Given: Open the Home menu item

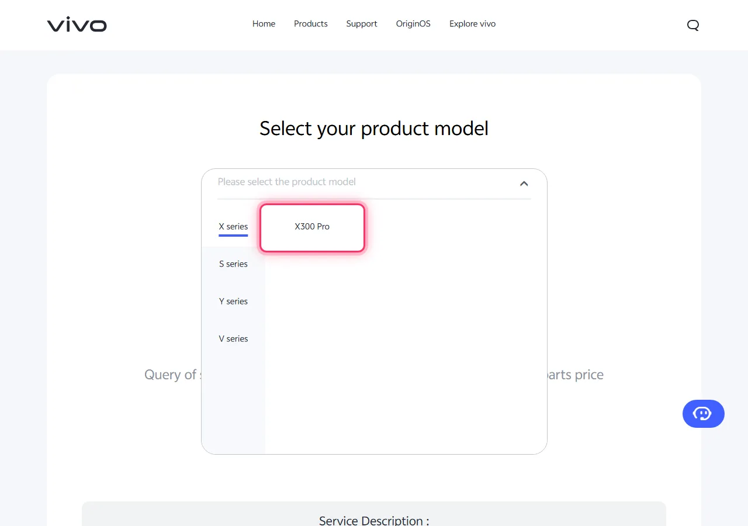Looking at the screenshot, I should pyautogui.click(x=264, y=24).
